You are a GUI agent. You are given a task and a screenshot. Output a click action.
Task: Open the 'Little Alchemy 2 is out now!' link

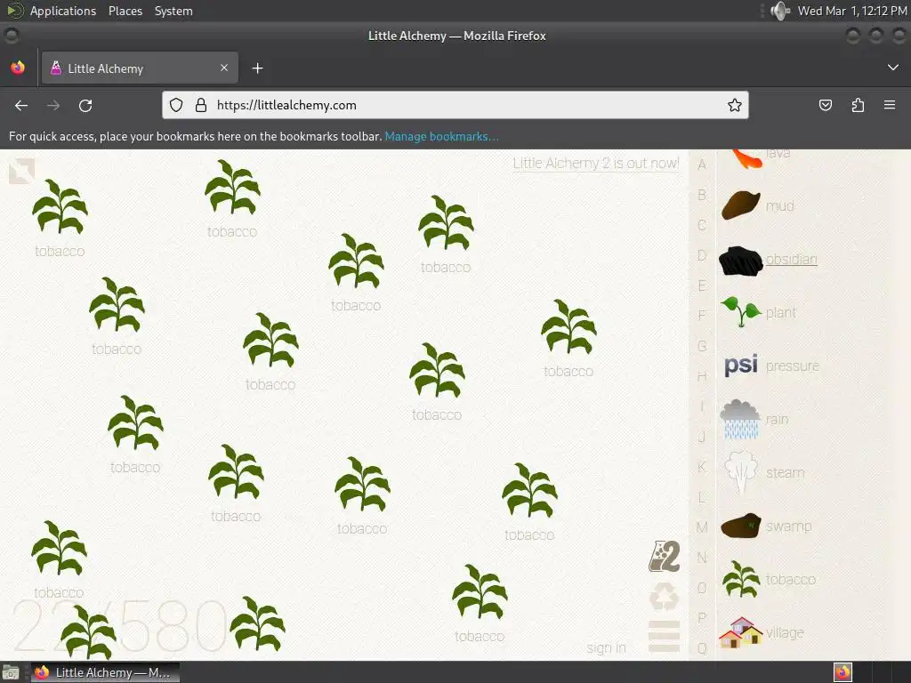[596, 164]
